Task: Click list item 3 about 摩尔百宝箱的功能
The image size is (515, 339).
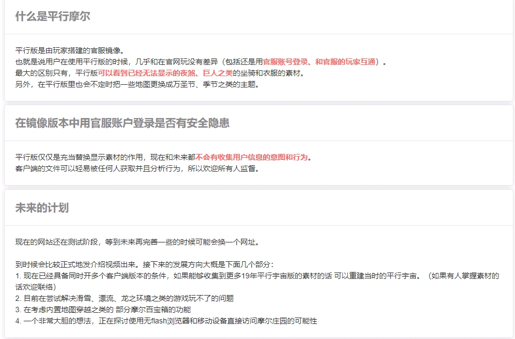Action: [103, 309]
